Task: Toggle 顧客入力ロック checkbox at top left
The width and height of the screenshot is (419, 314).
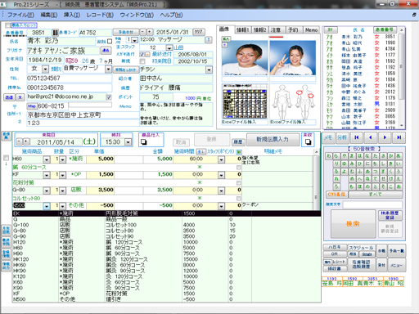Action: tap(7, 25)
